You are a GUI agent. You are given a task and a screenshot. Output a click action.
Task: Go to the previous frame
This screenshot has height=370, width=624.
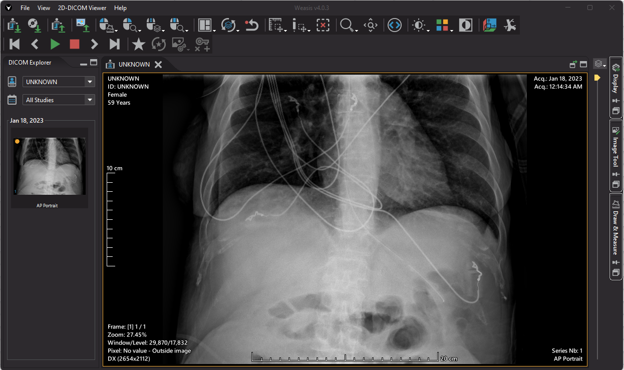click(35, 44)
